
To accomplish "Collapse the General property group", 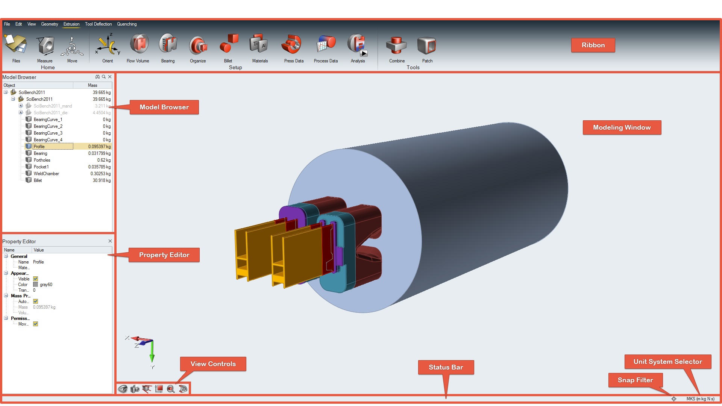I will (x=6, y=256).
